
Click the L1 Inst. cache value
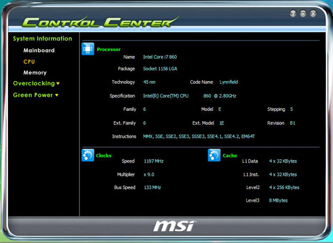click(283, 175)
